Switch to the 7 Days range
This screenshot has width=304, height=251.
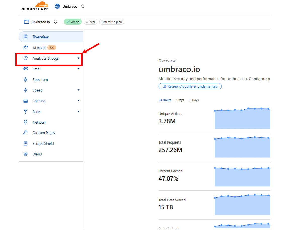pyautogui.click(x=179, y=100)
